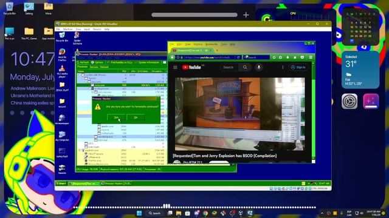Open YouTube three-dot settings menu

click(283, 67)
